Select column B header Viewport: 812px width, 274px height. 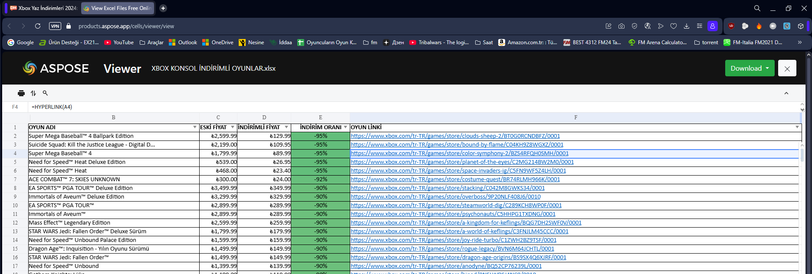[x=114, y=117]
